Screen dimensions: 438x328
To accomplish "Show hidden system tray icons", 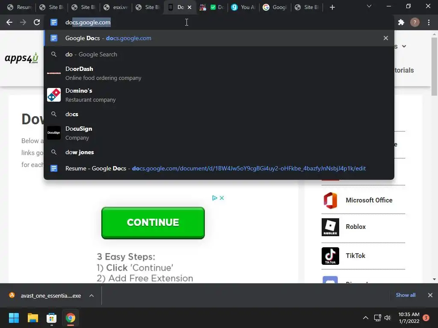I will click(365, 318).
